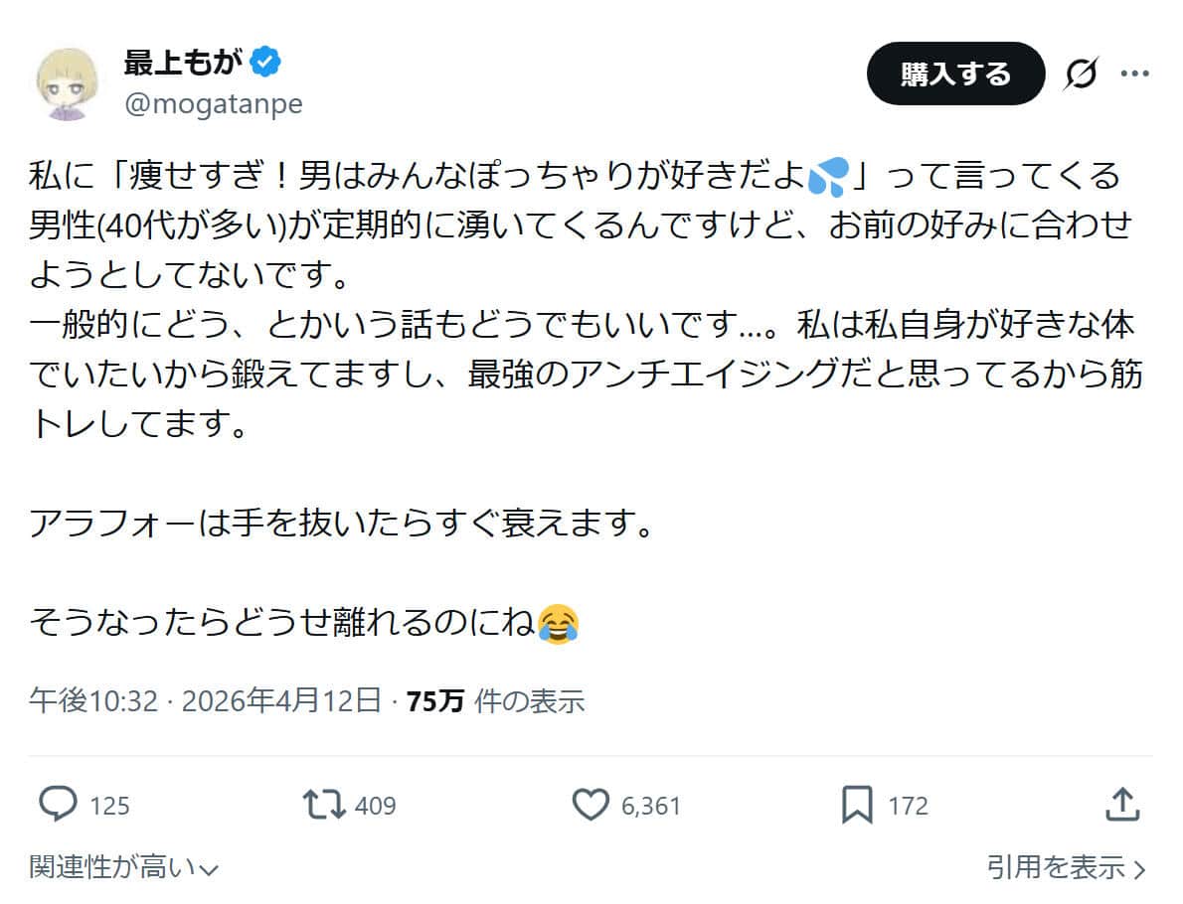
Task: Expand the 関連性が高い sort dropdown
Action: pos(123,867)
